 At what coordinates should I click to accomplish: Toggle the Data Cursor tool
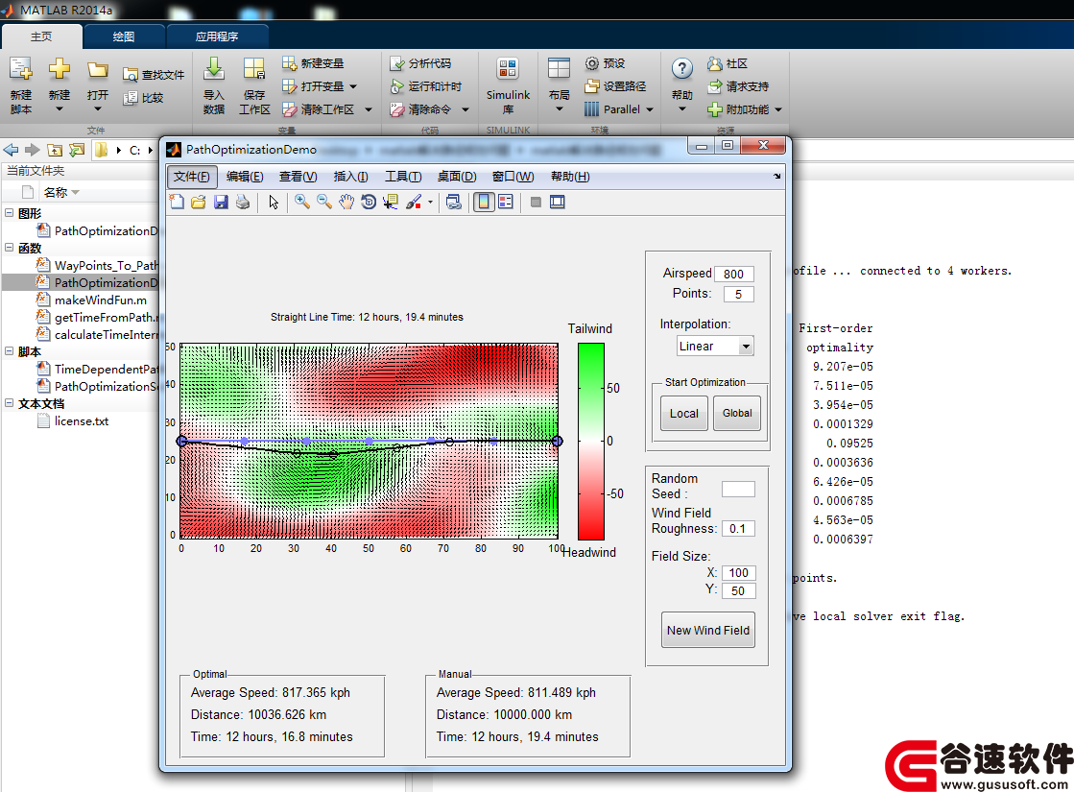point(391,203)
